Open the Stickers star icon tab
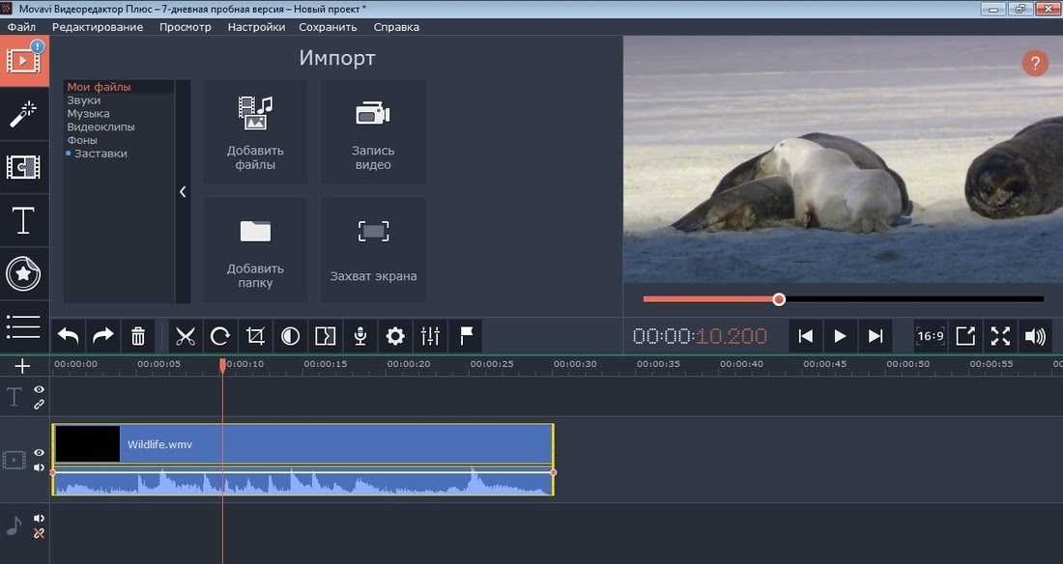Screen dimensions: 1063x564 click(x=24, y=274)
